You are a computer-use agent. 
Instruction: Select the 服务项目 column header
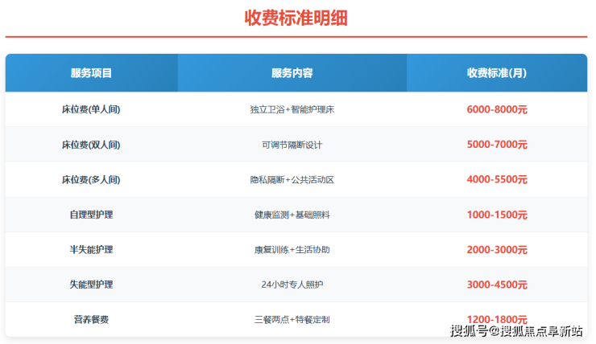coord(91,73)
